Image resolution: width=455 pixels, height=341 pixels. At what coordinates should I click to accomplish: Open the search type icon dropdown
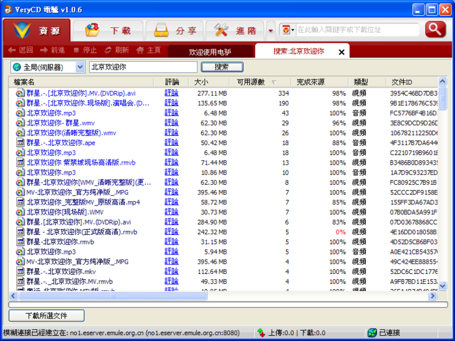288,30
